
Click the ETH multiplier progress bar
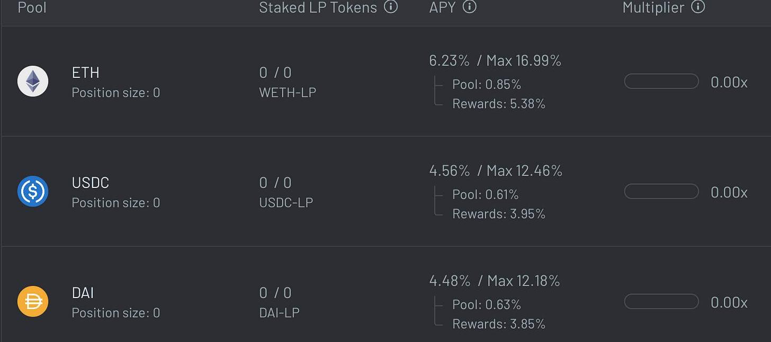(x=661, y=82)
